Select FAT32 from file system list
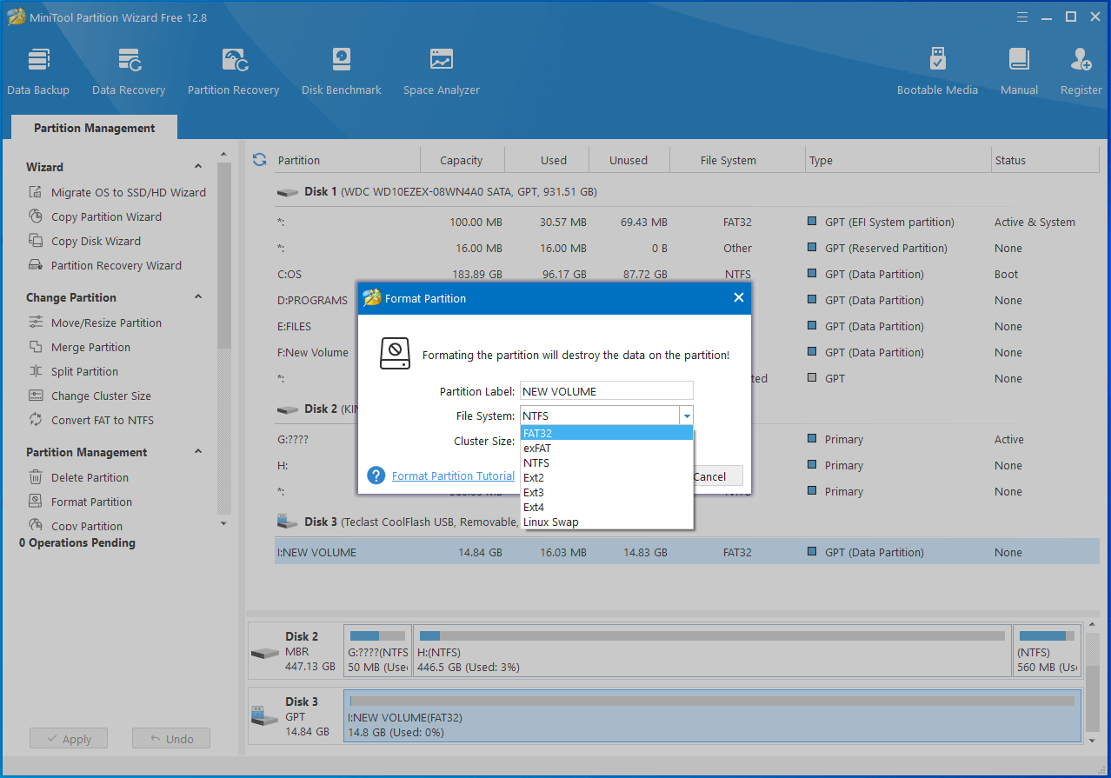This screenshot has width=1111, height=778. [x=607, y=433]
